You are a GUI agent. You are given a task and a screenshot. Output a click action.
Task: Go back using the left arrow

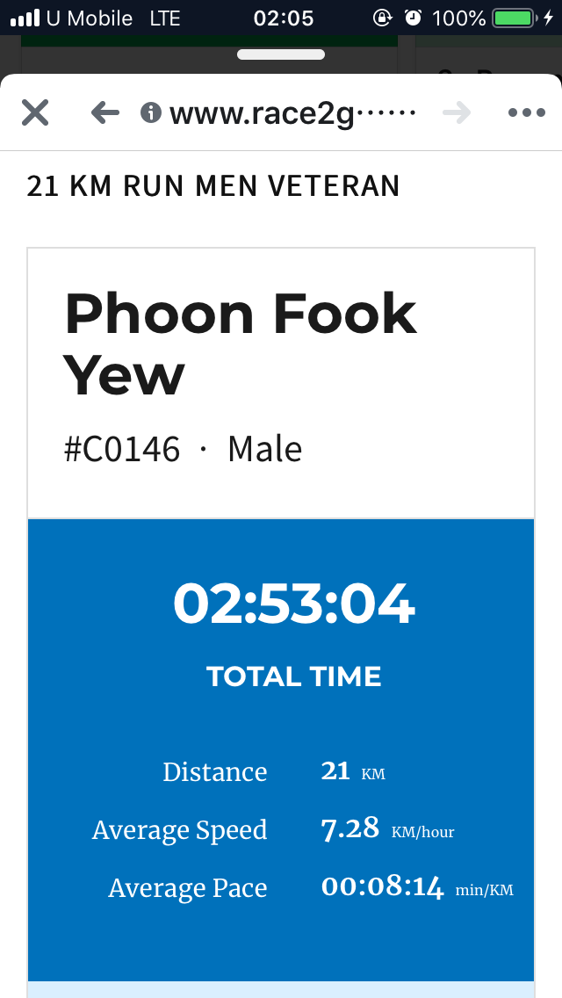click(105, 113)
